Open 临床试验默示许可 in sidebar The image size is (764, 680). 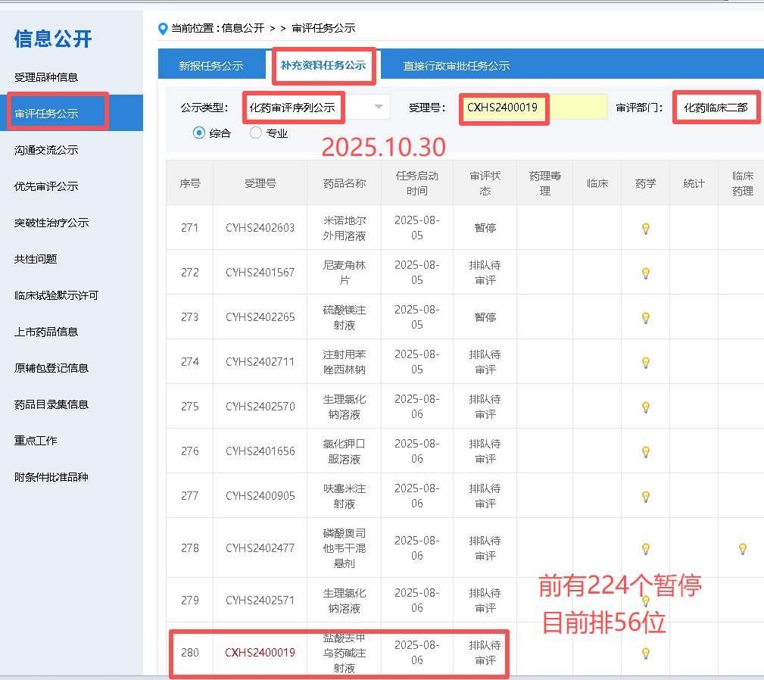point(57,295)
